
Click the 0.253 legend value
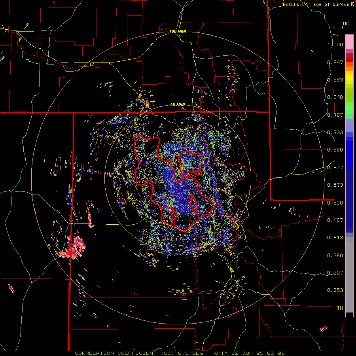tap(335, 290)
